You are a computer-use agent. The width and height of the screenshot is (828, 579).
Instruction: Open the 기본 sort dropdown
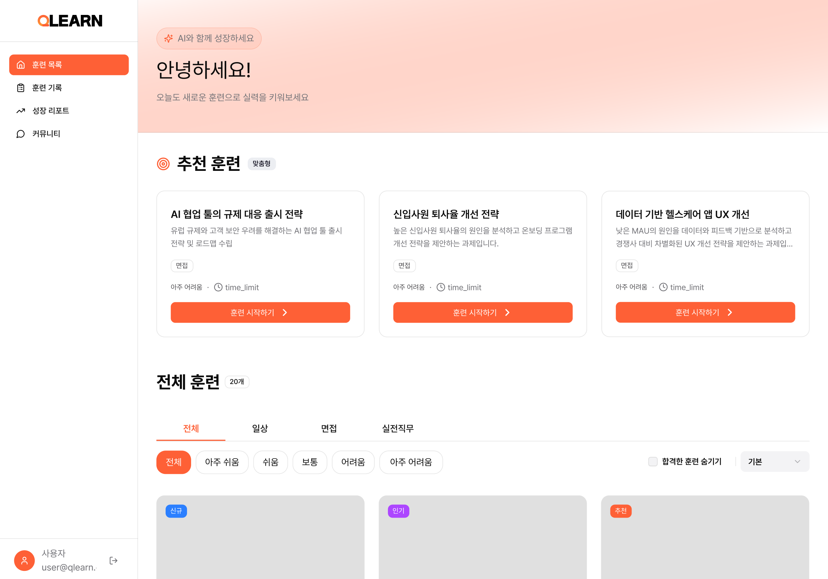[x=775, y=462]
